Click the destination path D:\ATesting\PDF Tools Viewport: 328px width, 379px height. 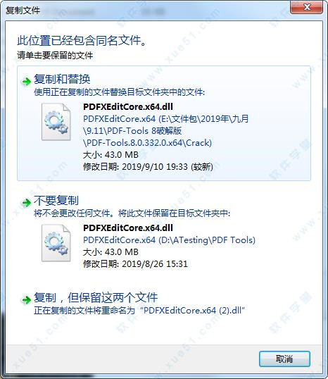click(x=169, y=240)
